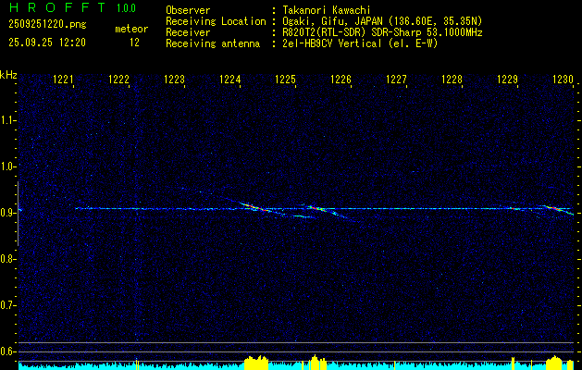The height and width of the screenshot is (370, 582).
Task: Click location Ogaki, Gifu, JAPAN text
Action: 382,21
